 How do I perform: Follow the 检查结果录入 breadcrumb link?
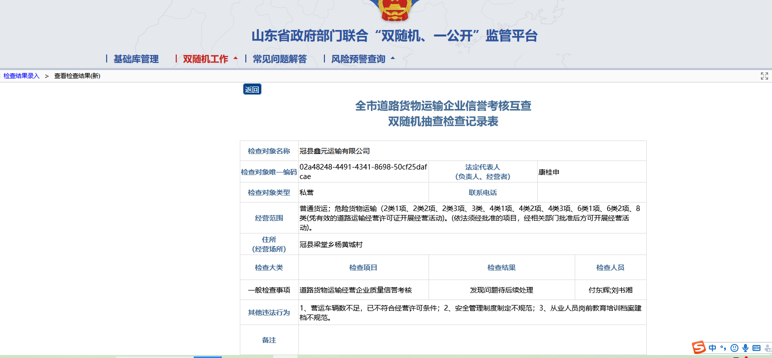pyautogui.click(x=22, y=76)
